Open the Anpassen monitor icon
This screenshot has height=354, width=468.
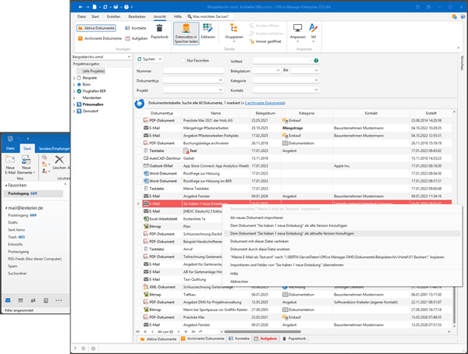tap(298, 33)
